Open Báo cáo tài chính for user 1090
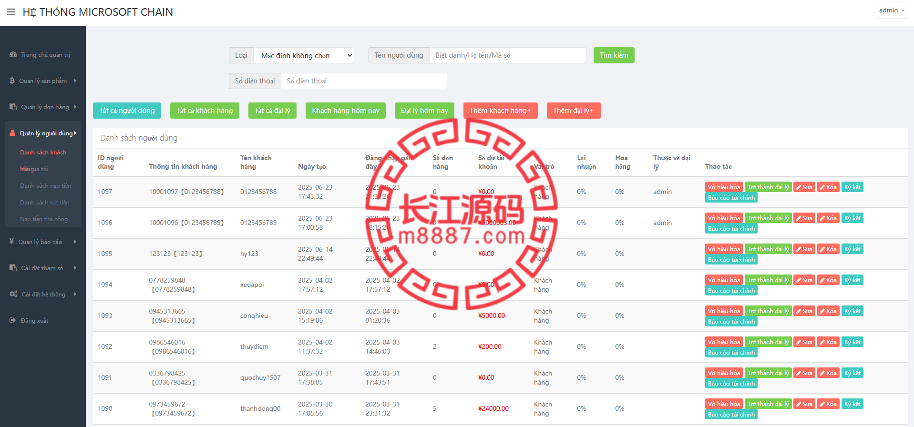Screen dimensions: 914x427 pos(731,415)
